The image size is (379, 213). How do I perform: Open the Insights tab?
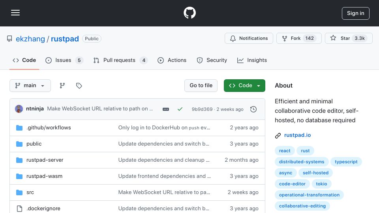(x=252, y=60)
